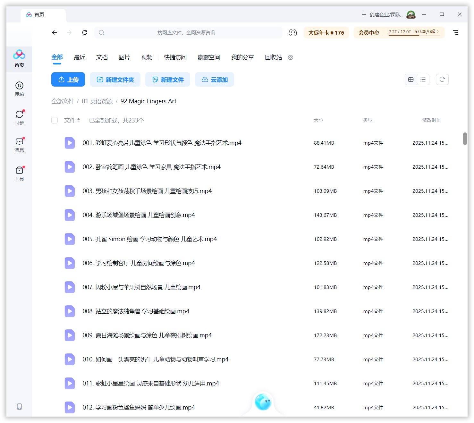
Task: Open the 回收站 tab
Action: click(x=273, y=57)
